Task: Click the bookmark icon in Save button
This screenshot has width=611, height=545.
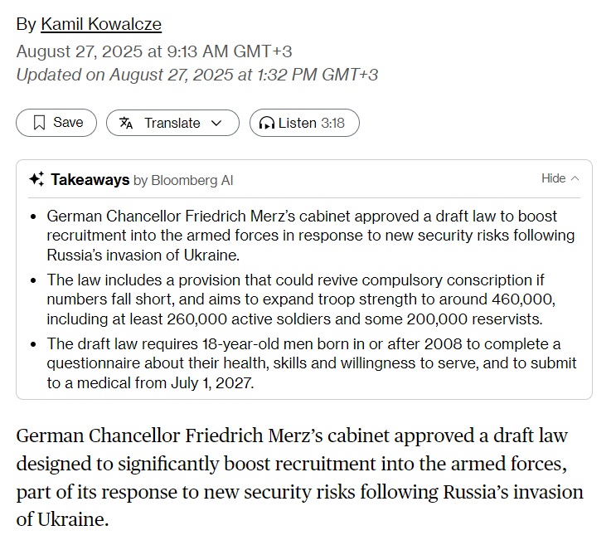Action: [x=39, y=123]
